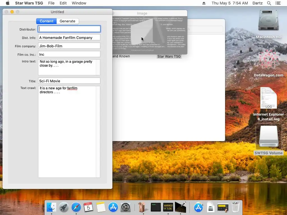Click the Film co. Inc. field

(x=69, y=54)
